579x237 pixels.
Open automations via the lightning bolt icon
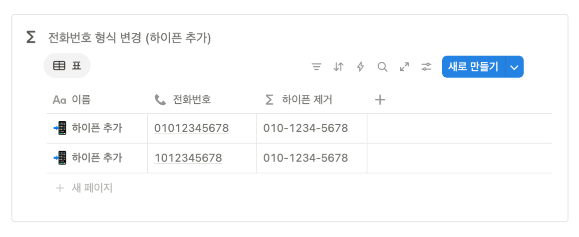(360, 67)
